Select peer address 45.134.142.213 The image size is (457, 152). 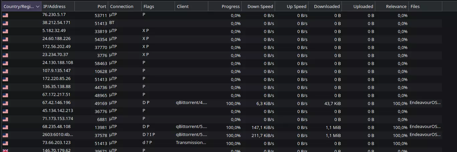[58, 111]
